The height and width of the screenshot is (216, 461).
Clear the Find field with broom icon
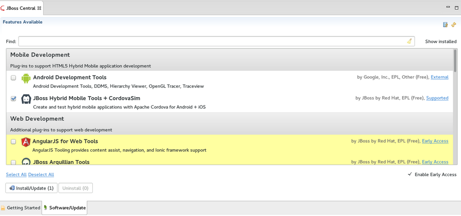coord(409,41)
